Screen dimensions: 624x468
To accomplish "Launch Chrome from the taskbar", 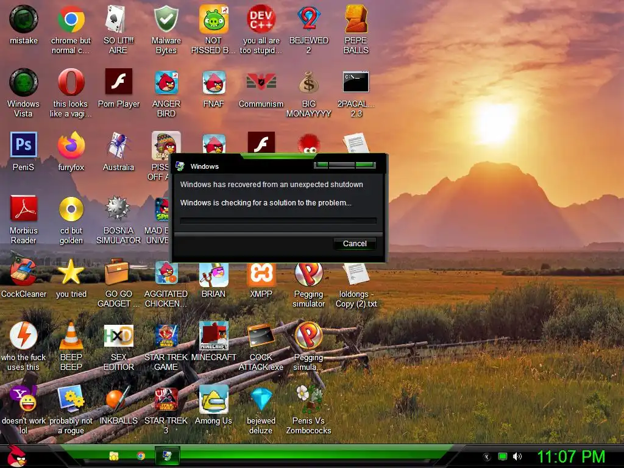I will pos(141,456).
